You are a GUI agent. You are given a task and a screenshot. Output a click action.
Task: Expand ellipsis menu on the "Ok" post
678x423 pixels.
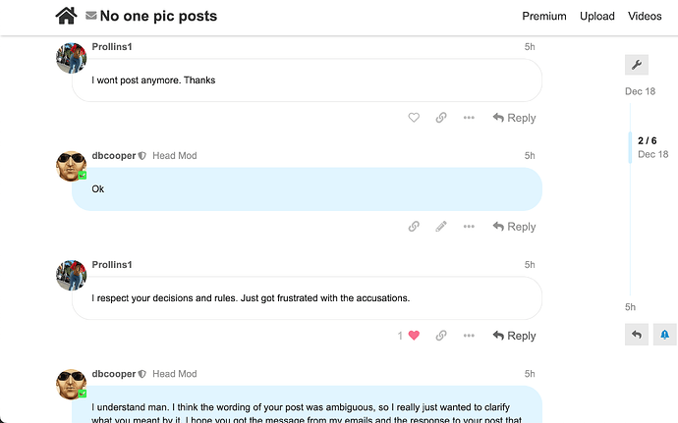469,227
